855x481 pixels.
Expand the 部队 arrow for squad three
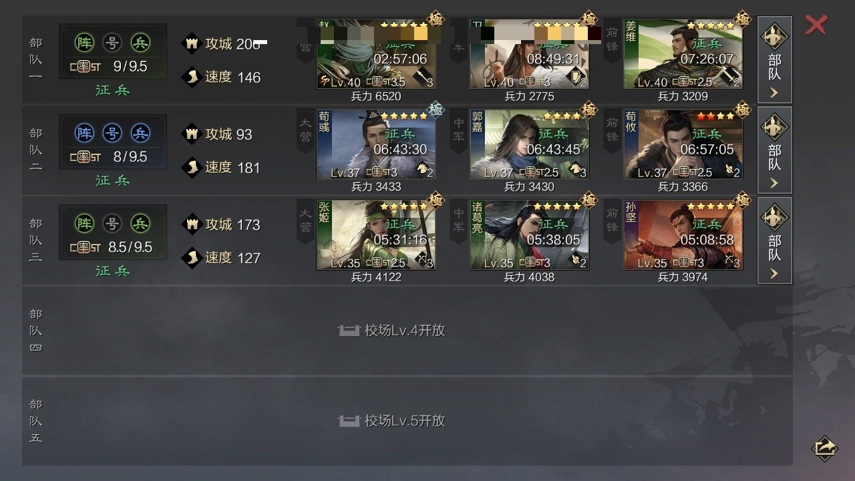pos(774,240)
